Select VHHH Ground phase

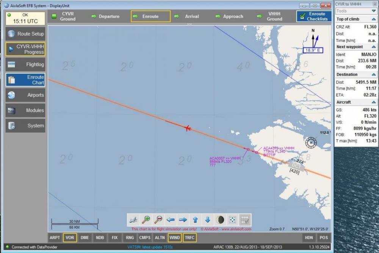(x=274, y=16)
